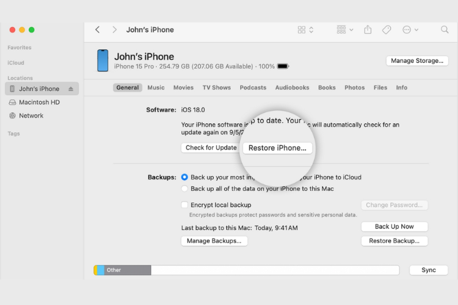Viewport: 458px width, 305px height.
Task: Switch to the Podcasts tab
Action: pyautogui.click(x=253, y=88)
